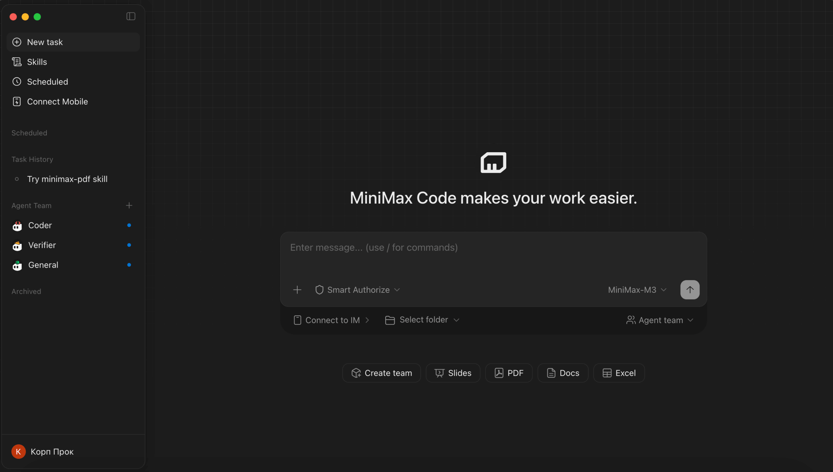
Task: Click the folder icon for Select folder
Action: 390,320
